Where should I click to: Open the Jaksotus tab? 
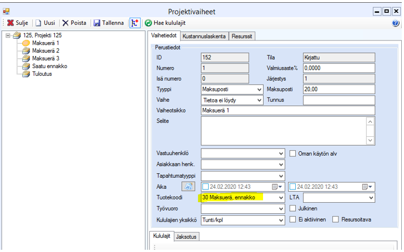tap(186, 236)
